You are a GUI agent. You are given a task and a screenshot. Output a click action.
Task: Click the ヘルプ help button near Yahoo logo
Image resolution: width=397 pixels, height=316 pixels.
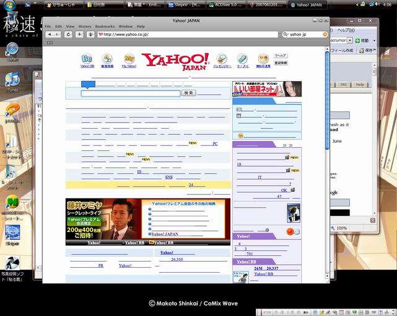[x=281, y=56]
